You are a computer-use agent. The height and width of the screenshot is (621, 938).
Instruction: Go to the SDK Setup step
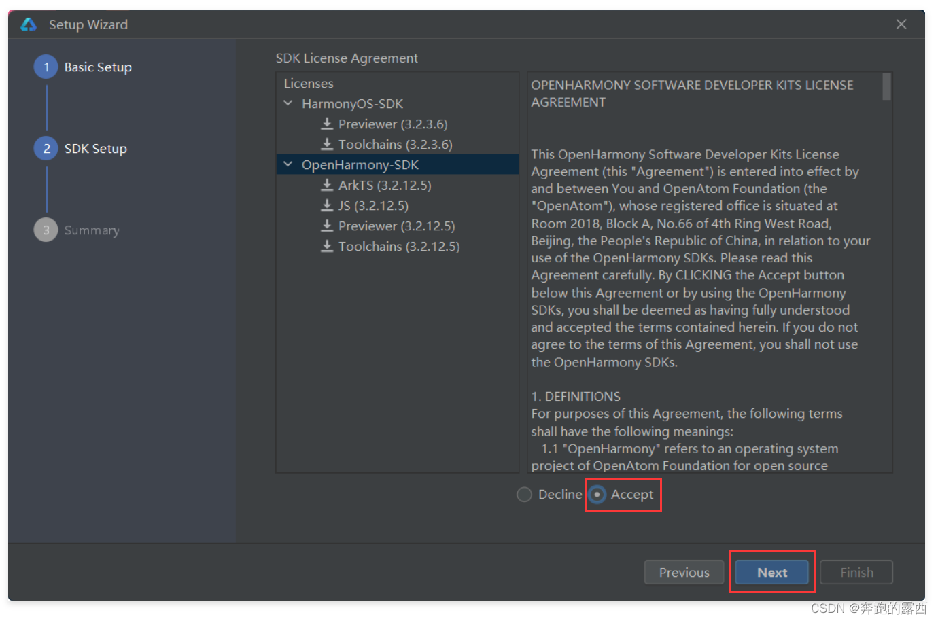(x=96, y=148)
